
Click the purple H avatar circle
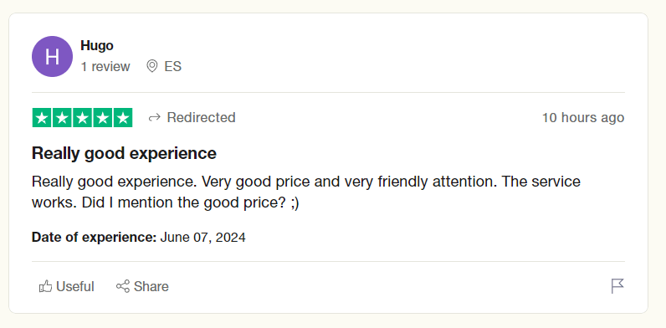coord(52,57)
